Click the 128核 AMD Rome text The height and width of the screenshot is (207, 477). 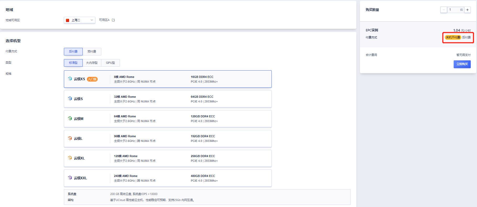tap(126, 156)
